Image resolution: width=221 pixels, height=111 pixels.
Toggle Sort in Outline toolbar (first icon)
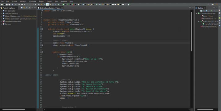click(201, 11)
